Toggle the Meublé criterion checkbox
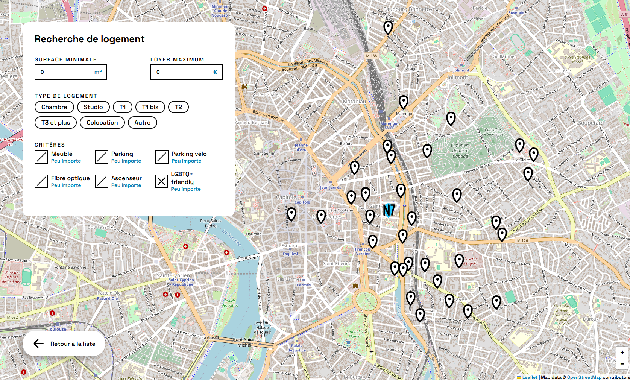The height and width of the screenshot is (380, 630). [41, 157]
